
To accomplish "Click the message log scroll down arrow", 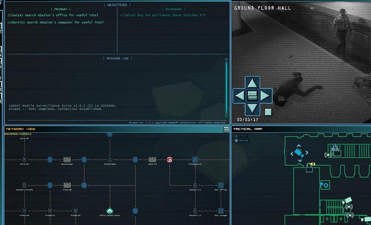I will click(x=226, y=116).
